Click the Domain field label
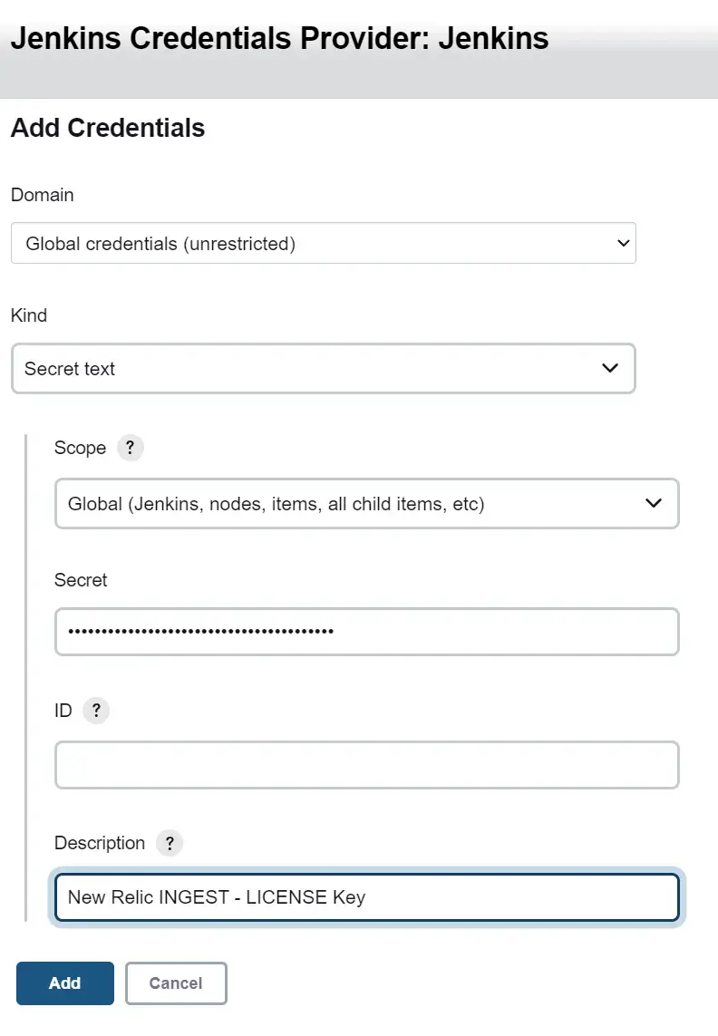The image size is (718, 1036). tap(42, 195)
